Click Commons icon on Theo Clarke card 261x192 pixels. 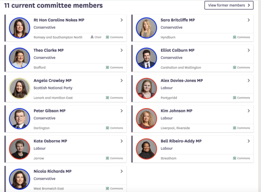(107, 67)
